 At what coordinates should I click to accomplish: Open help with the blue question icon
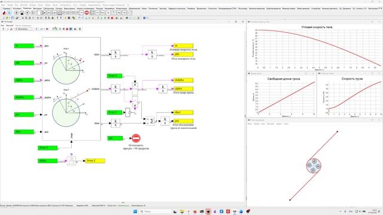[x=144, y=18]
